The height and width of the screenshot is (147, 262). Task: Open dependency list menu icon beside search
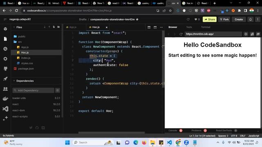(57, 90)
